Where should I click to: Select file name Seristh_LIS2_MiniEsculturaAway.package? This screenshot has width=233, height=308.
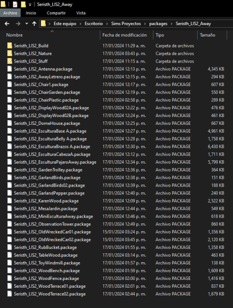coord(54,216)
